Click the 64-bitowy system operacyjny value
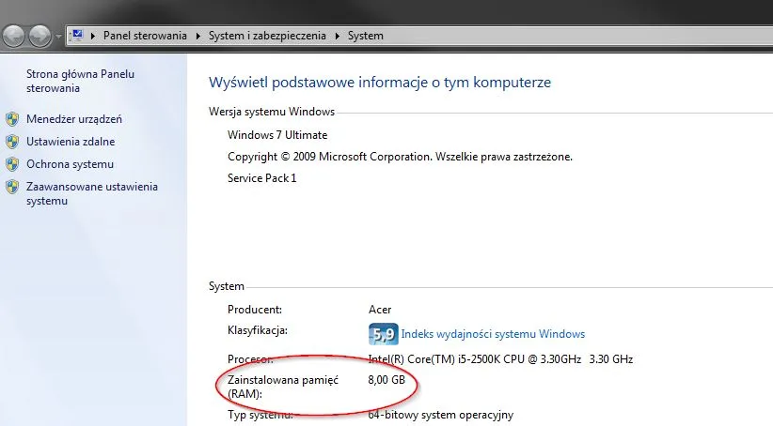This screenshot has height=426, width=773. point(441,415)
